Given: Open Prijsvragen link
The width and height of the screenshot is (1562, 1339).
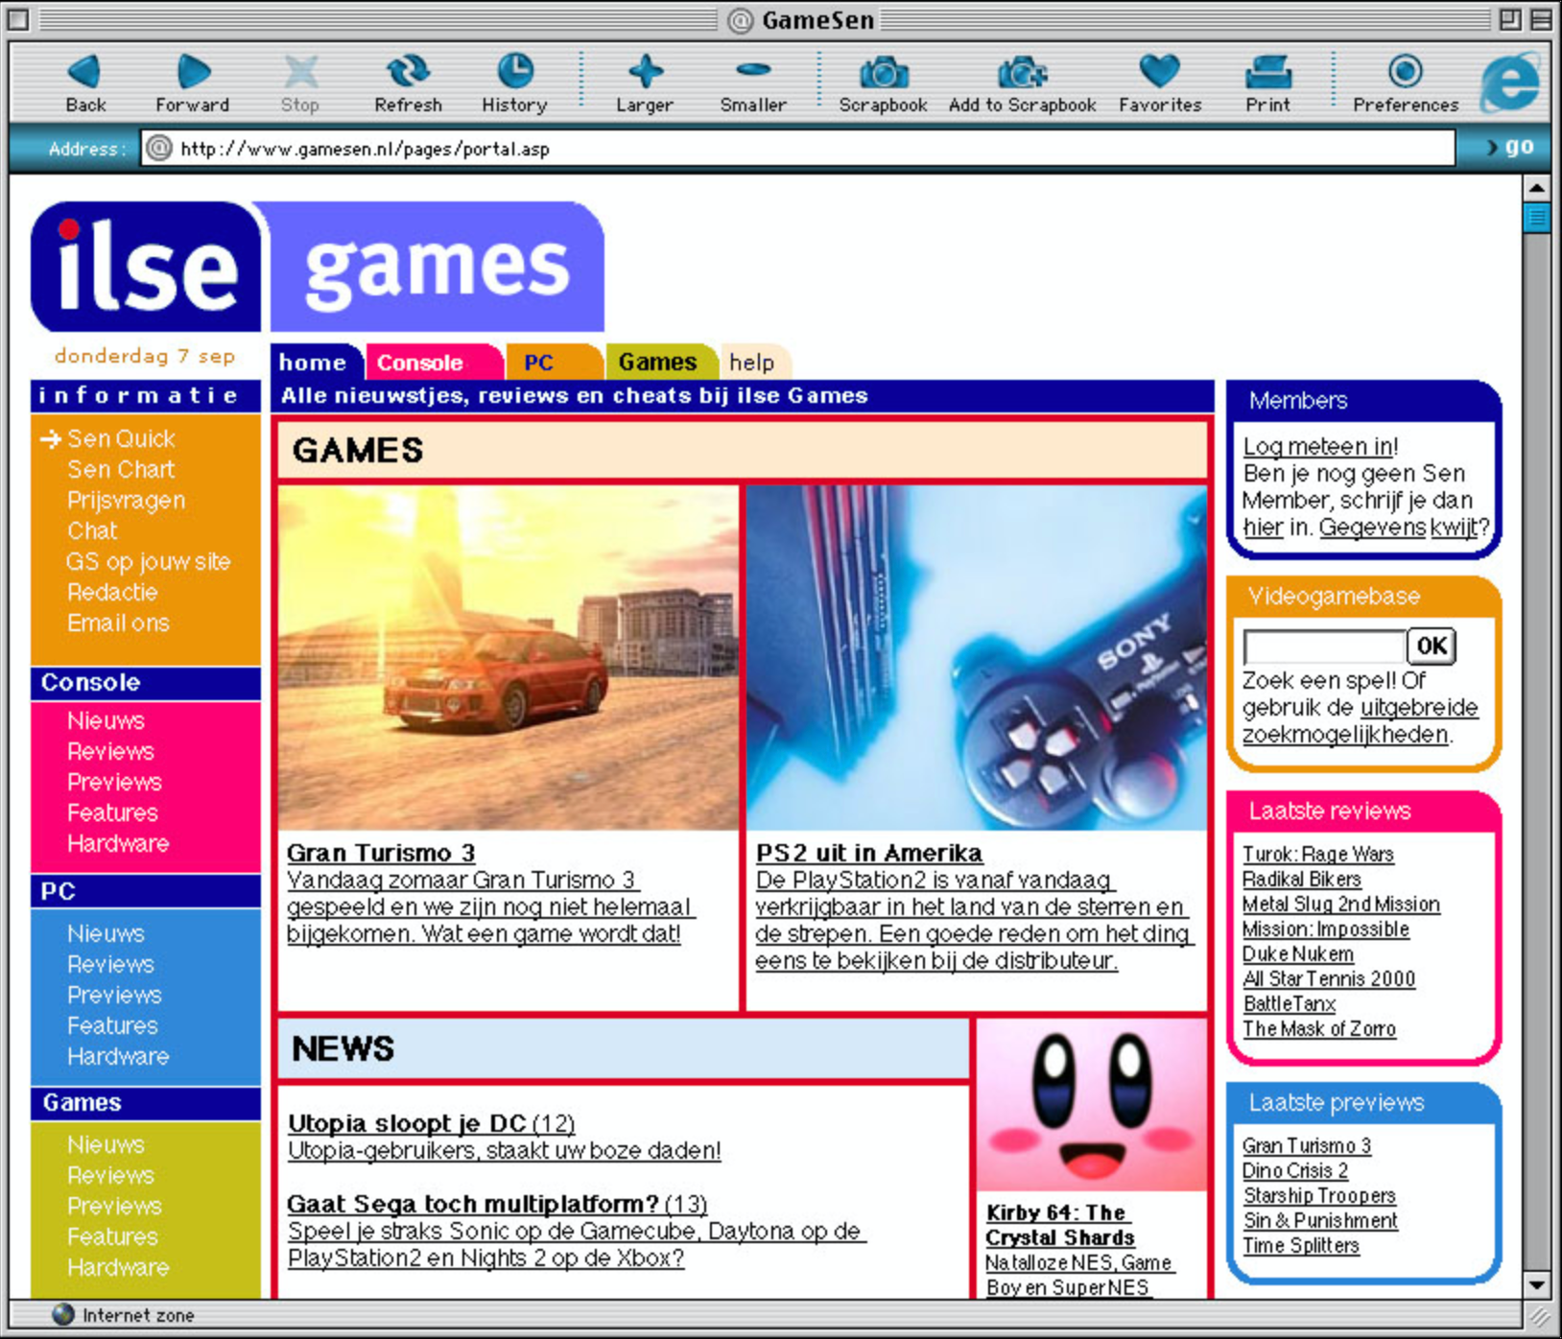Looking at the screenshot, I should (x=126, y=500).
